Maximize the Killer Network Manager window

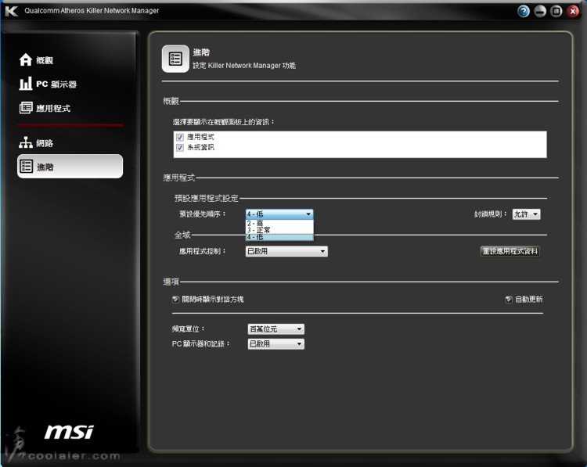point(556,11)
